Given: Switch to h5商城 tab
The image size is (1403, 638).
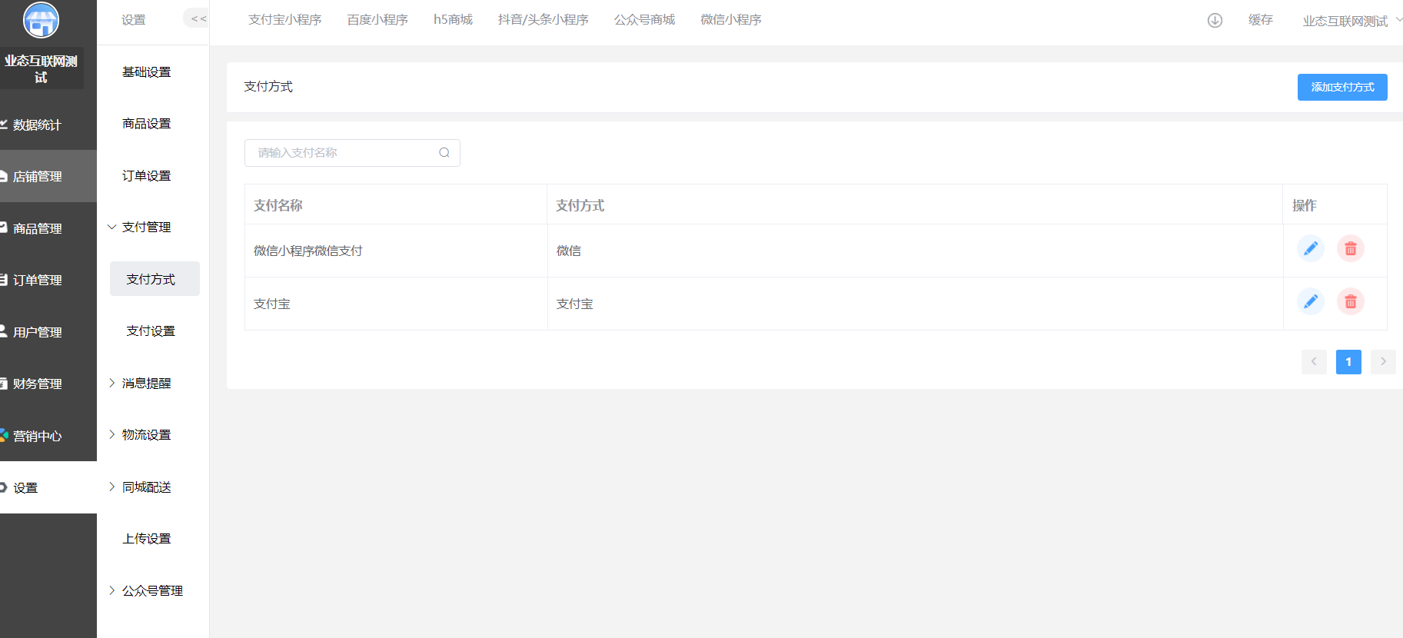Looking at the screenshot, I should pyautogui.click(x=453, y=19).
